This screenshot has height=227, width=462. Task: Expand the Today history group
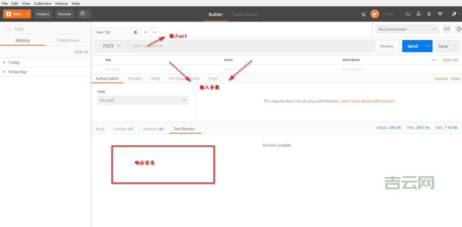[x=14, y=62]
